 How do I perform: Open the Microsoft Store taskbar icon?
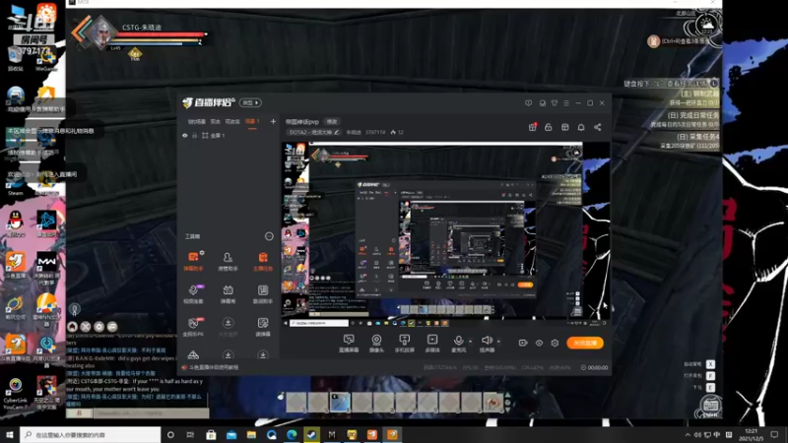click(x=211, y=434)
